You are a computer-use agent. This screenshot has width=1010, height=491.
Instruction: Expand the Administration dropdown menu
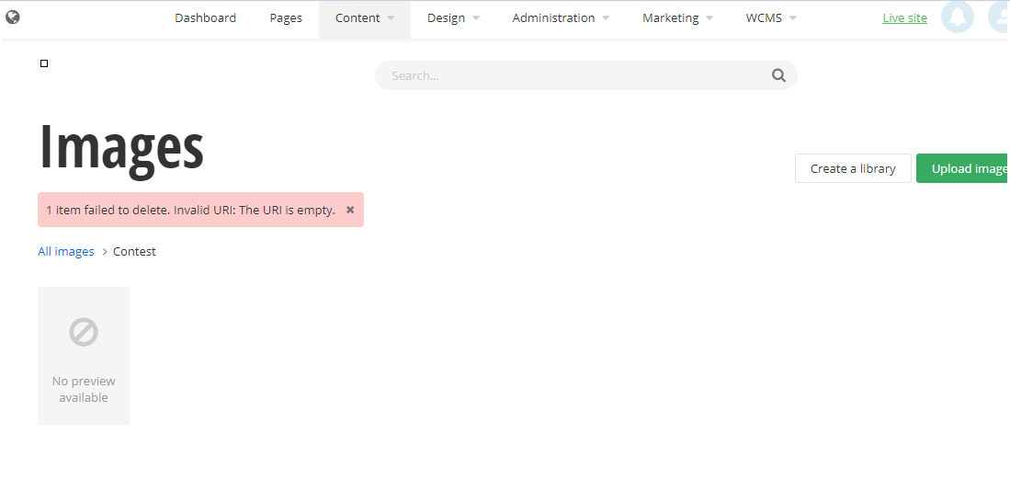tap(561, 18)
